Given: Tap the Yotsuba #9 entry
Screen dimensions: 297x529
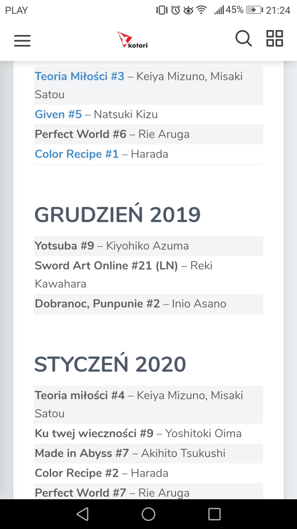Looking at the screenshot, I should [64, 246].
